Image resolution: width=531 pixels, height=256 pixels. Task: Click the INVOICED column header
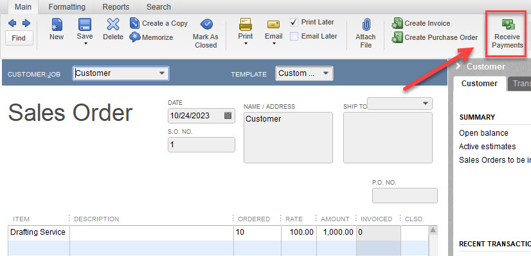tap(376, 219)
